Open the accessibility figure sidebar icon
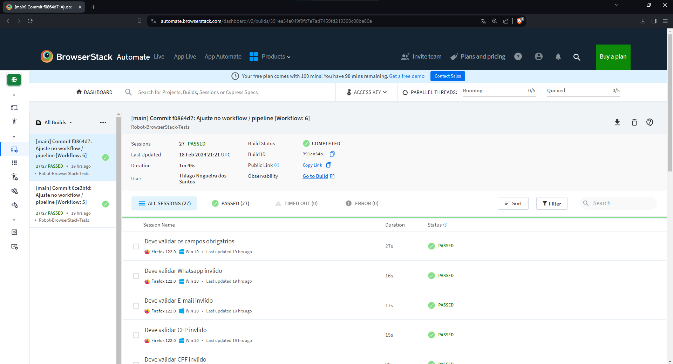Screen dimensions: 673x364 (x=14, y=121)
